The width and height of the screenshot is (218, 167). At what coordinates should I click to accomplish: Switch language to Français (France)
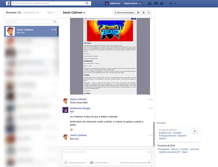pos(167,136)
